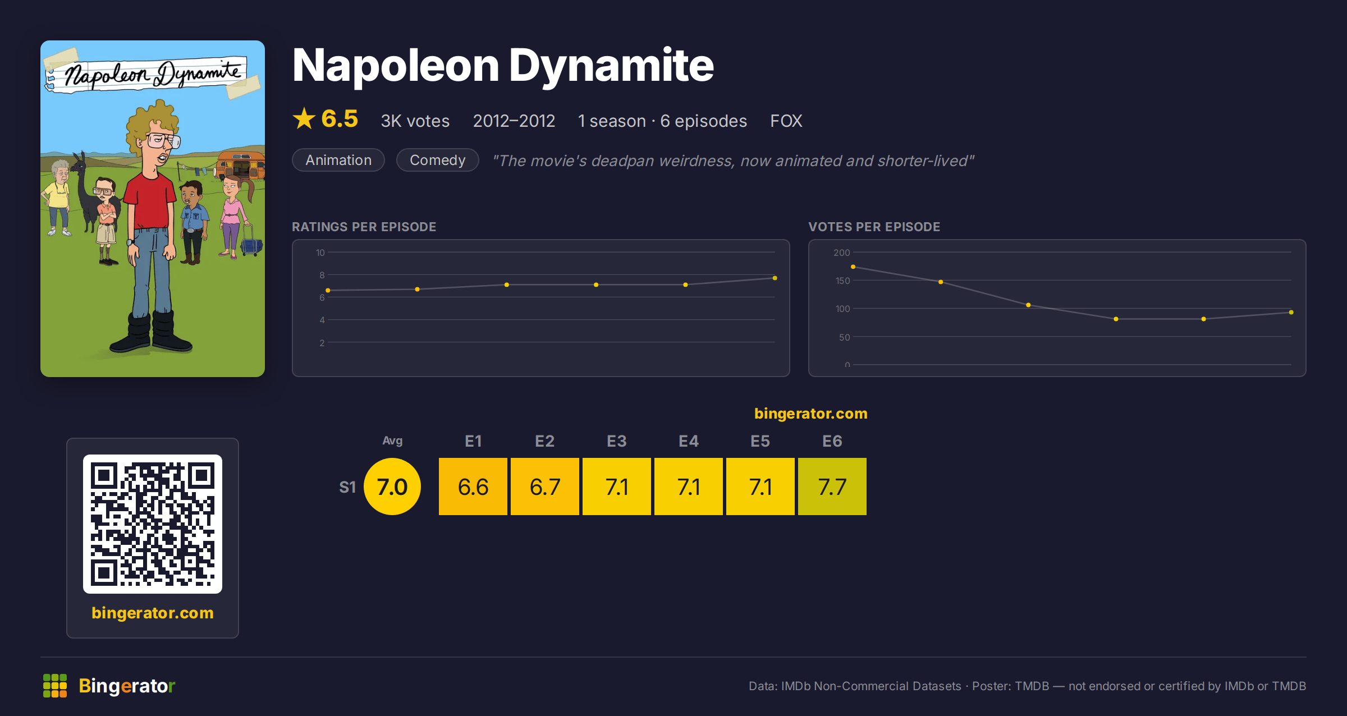Click first data point in votes chart
The height and width of the screenshot is (716, 1347).
(853, 267)
